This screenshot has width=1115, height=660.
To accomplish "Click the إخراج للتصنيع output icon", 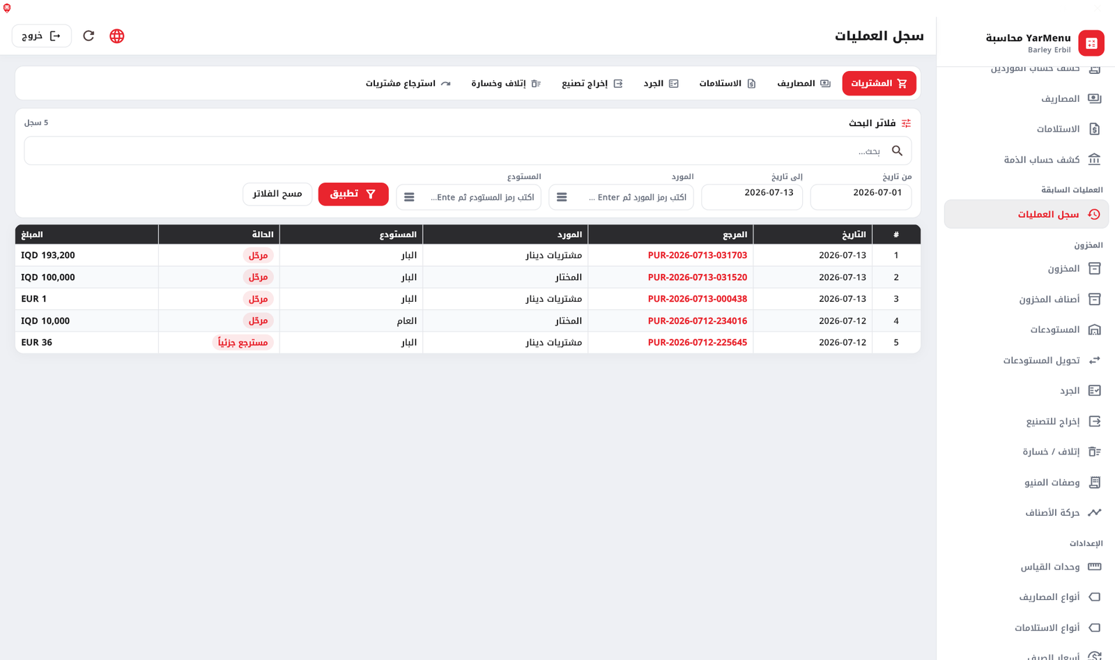I will 1095,421.
